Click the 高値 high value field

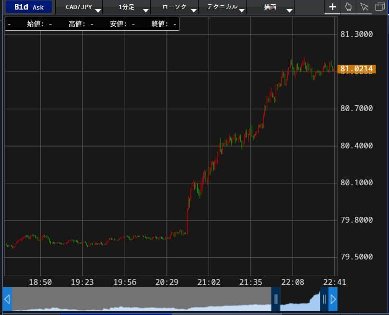click(x=81, y=24)
